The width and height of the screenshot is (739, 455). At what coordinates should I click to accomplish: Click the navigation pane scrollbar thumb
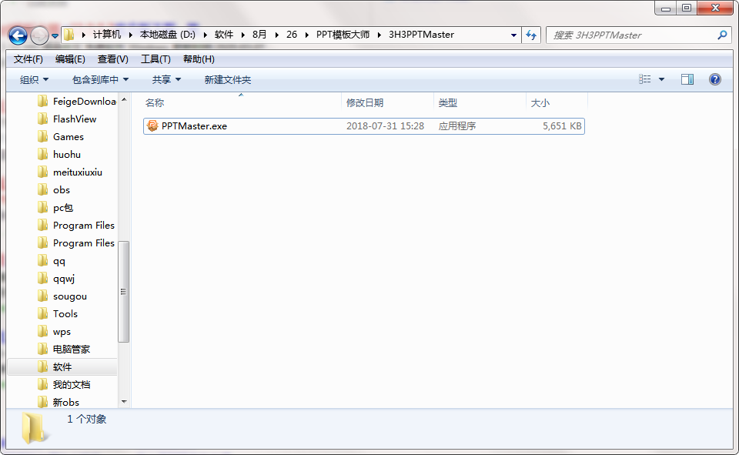point(123,291)
